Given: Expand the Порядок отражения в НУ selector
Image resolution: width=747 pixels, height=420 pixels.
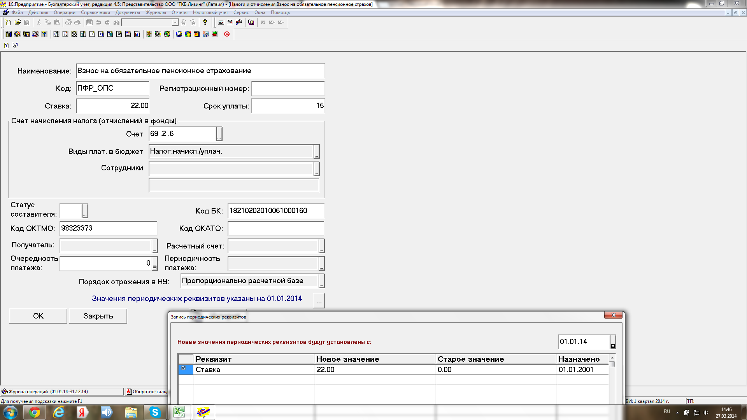Looking at the screenshot, I should (x=321, y=281).
